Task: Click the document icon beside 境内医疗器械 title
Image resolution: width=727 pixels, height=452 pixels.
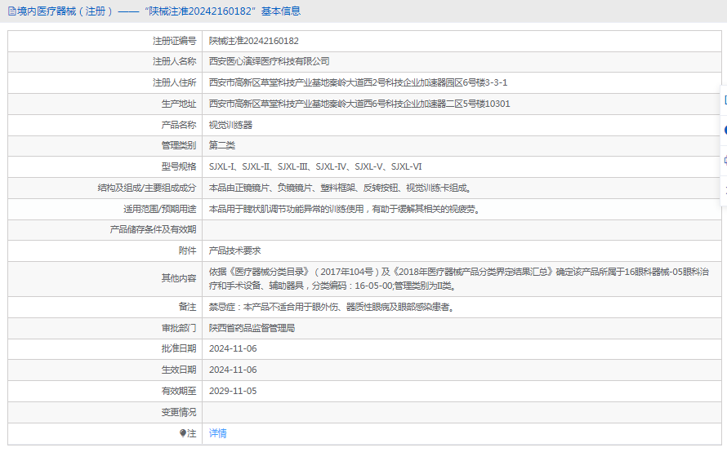Action: (x=11, y=11)
